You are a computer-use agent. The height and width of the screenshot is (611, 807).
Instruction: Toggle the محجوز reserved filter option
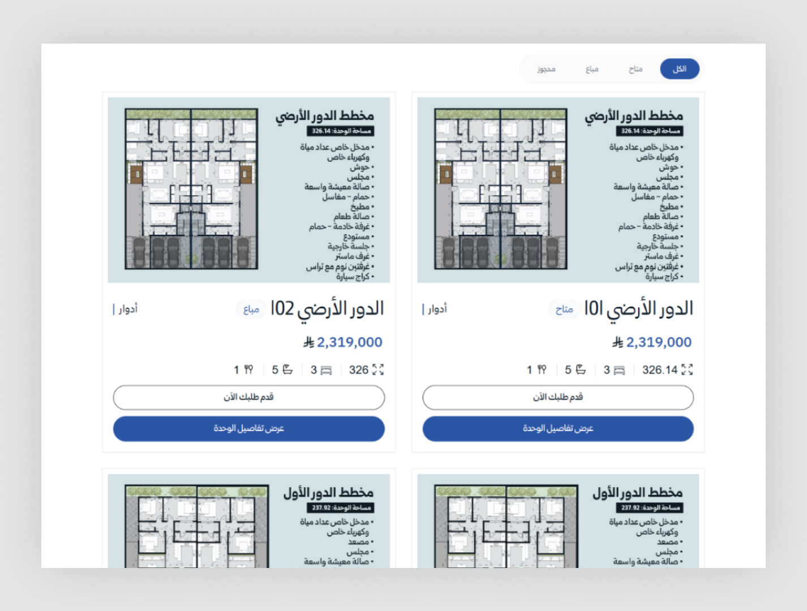544,68
